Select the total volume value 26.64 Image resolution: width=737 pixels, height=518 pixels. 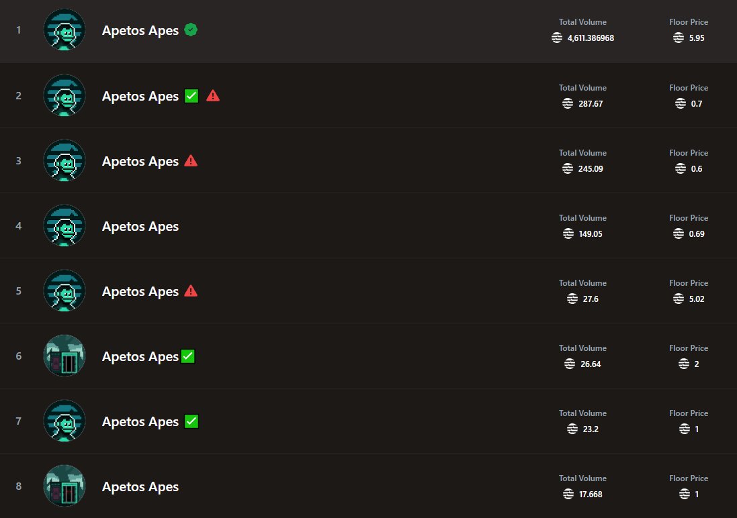591,364
